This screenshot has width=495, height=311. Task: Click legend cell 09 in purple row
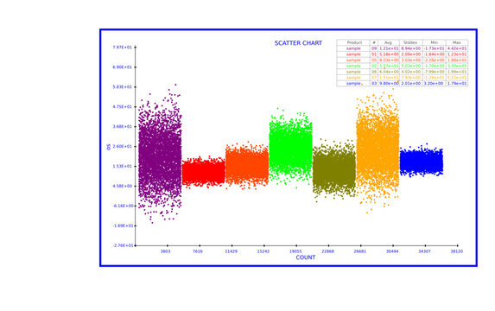(x=374, y=48)
